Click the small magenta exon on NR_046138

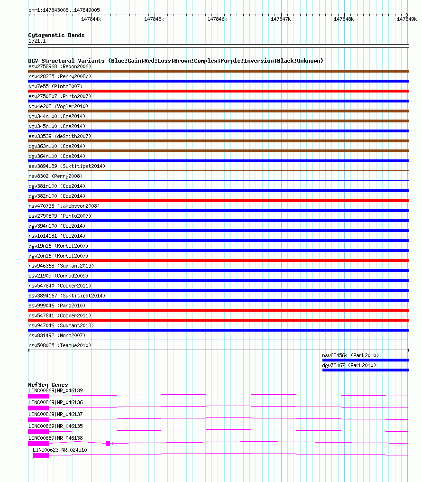tap(108, 443)
